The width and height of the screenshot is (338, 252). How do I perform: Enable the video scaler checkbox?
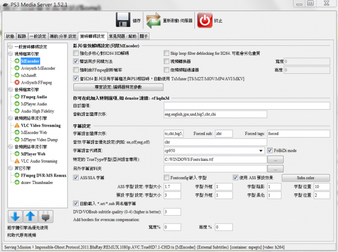pos(166,61)
